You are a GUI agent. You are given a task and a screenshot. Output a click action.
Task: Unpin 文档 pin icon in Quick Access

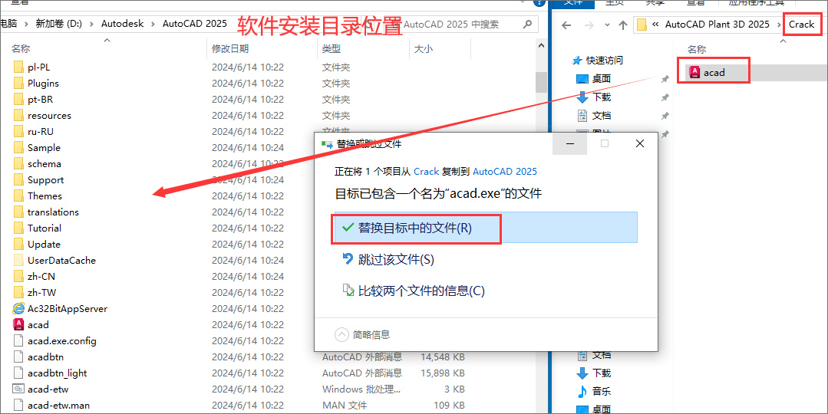[665, 116]
